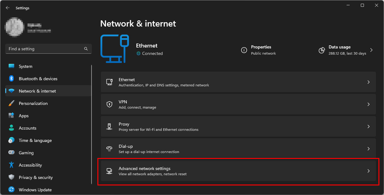
Task: Open Advanced network settings chevron
Action: tap(368, 171)
